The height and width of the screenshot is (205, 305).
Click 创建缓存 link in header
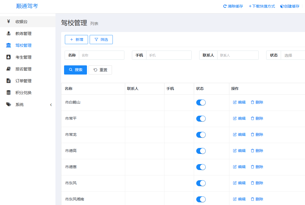point(290,6)
